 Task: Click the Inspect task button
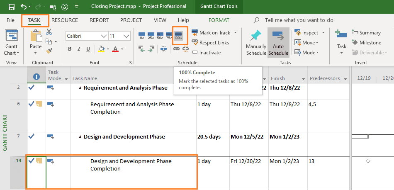tap(306, 33)
